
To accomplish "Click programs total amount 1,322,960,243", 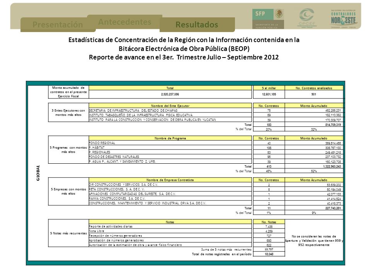I will (332, 166).
